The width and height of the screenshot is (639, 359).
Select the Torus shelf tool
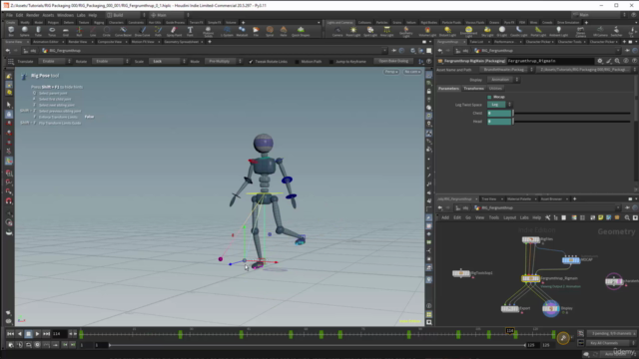(52, 31)
